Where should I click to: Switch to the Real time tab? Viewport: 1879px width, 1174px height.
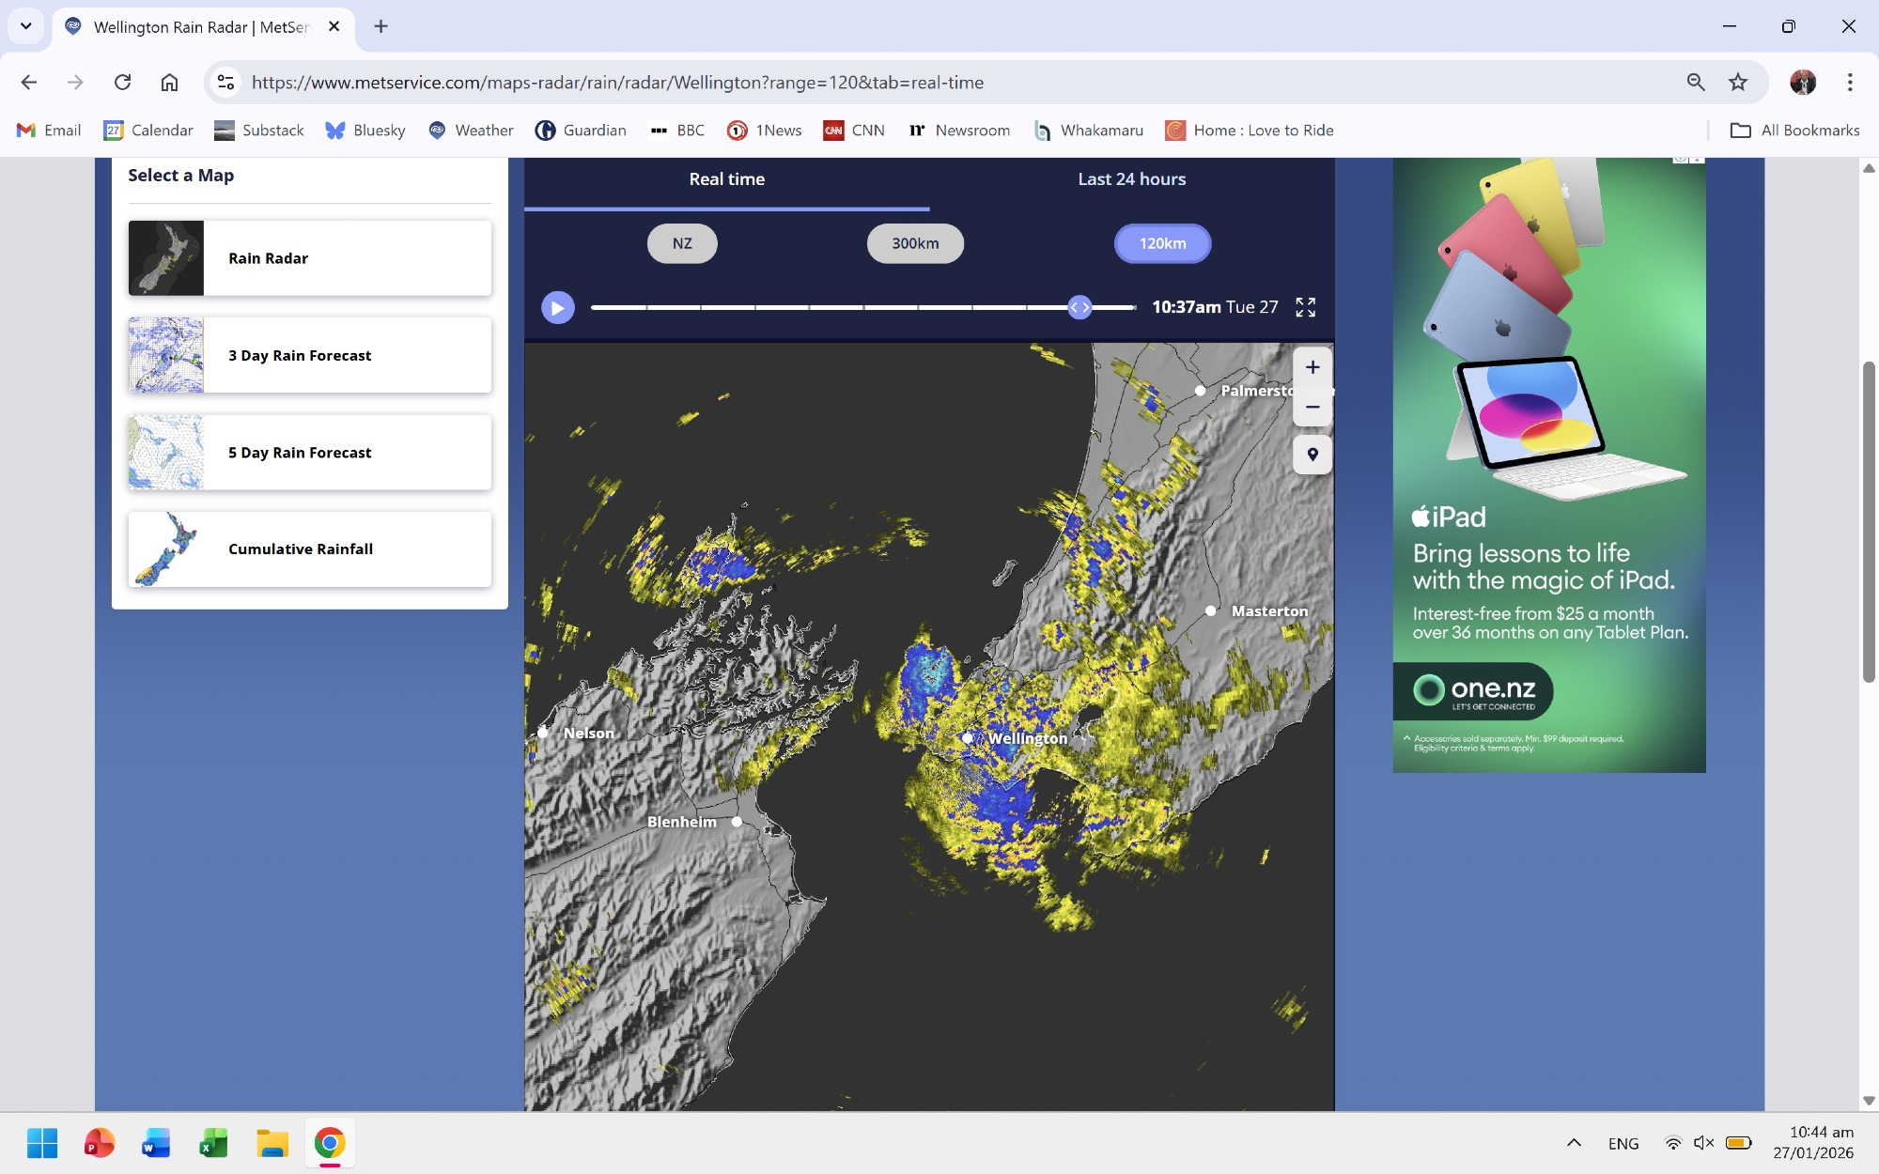(x=726, y=179)
